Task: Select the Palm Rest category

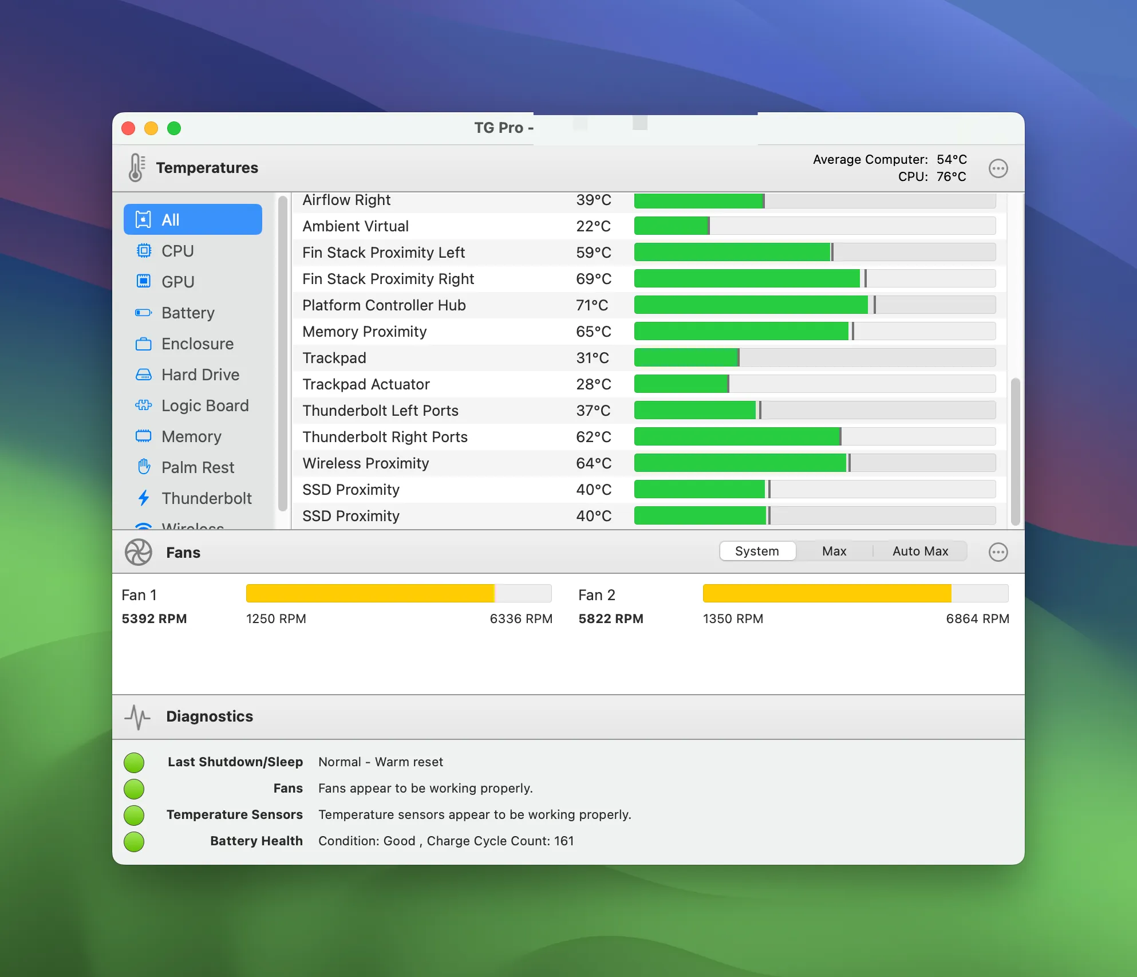Action: (x=144, y=467)
